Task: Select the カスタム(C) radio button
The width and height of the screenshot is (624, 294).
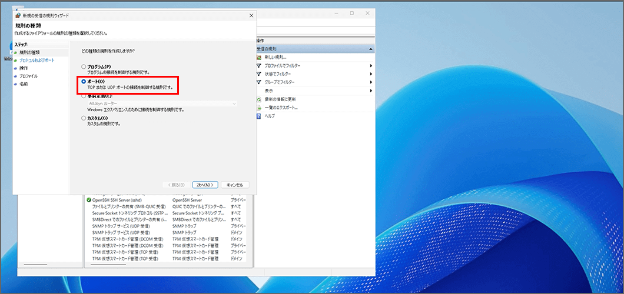Action: click(x=84, y=118)
